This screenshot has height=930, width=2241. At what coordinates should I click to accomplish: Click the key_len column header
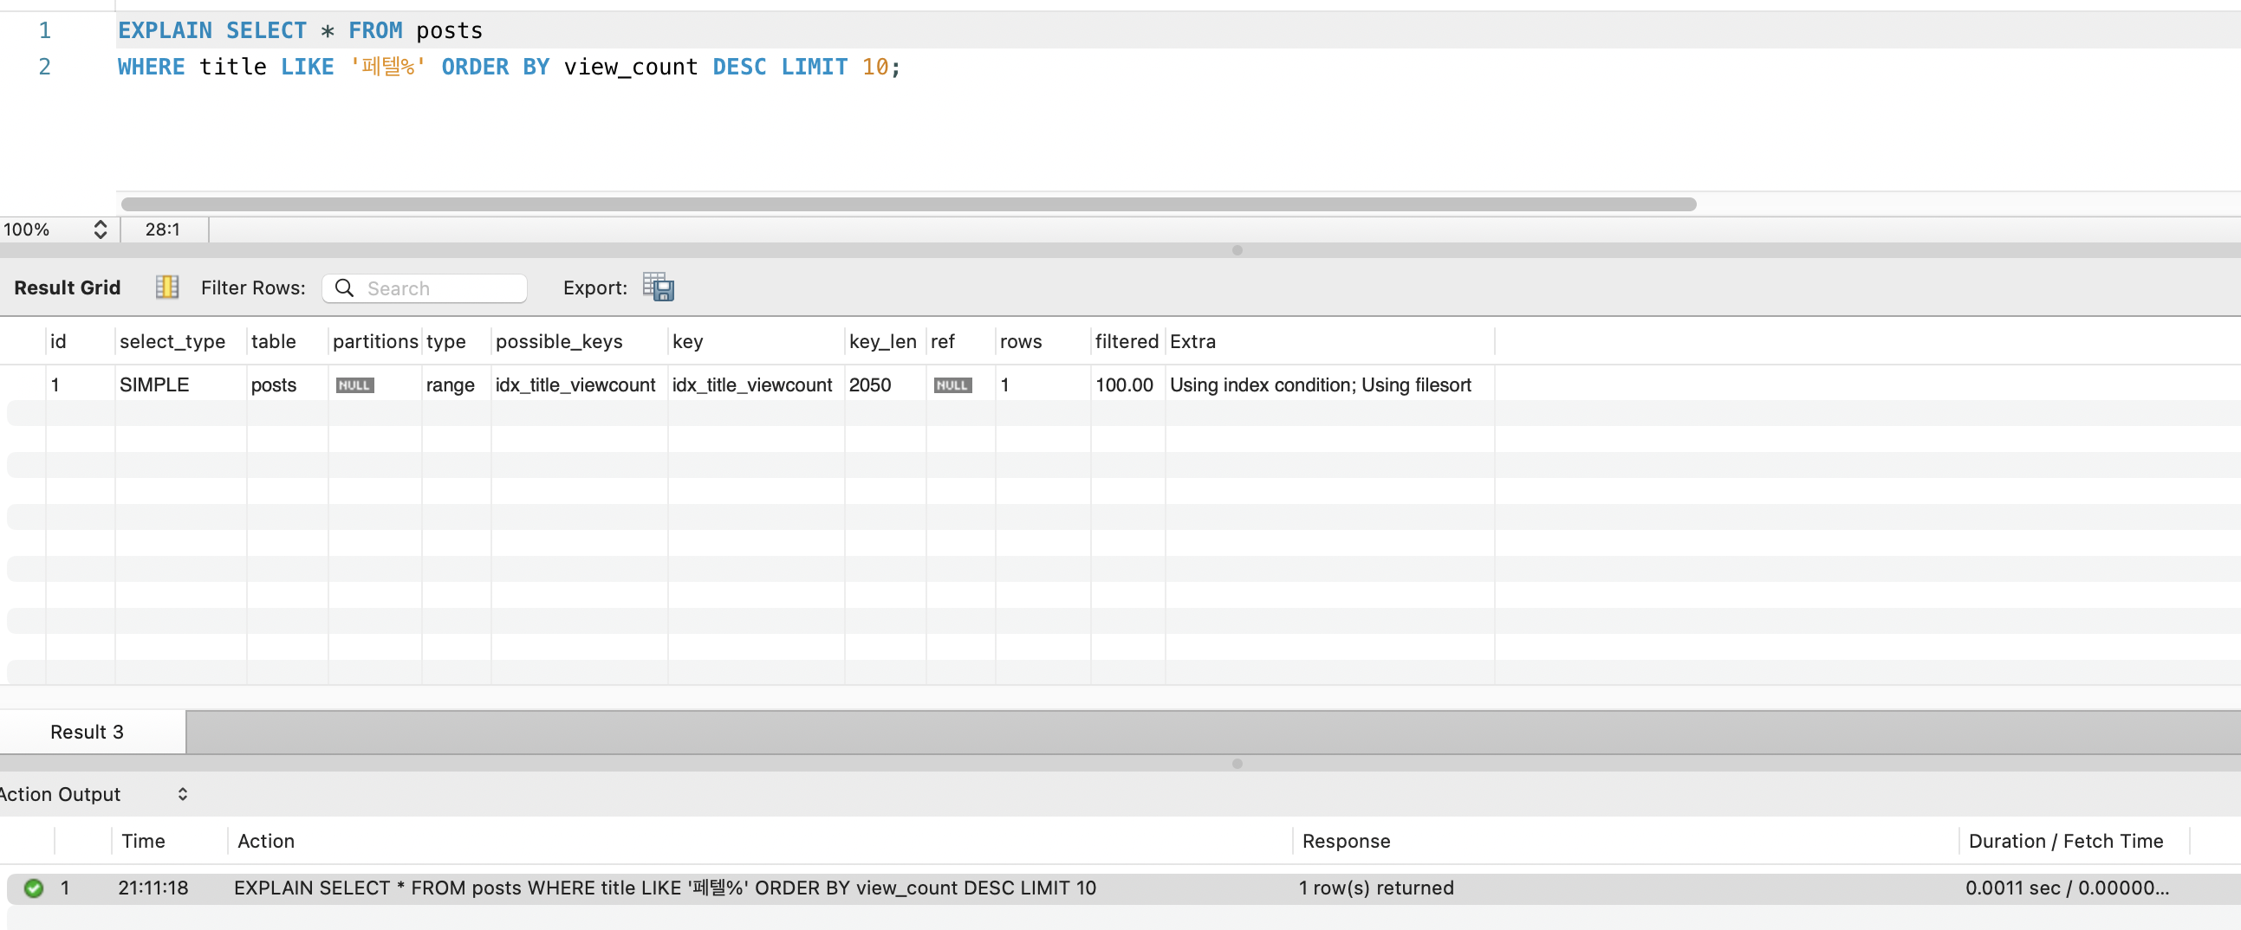tap(882, 341)
